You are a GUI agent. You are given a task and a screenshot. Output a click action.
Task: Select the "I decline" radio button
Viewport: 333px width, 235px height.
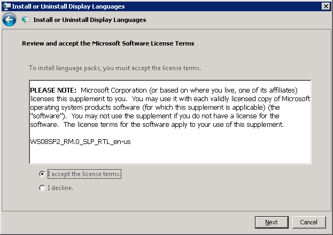point(42,188)
